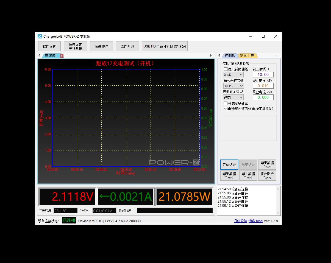Click 保存图片 *.png button

pos(267,176)
